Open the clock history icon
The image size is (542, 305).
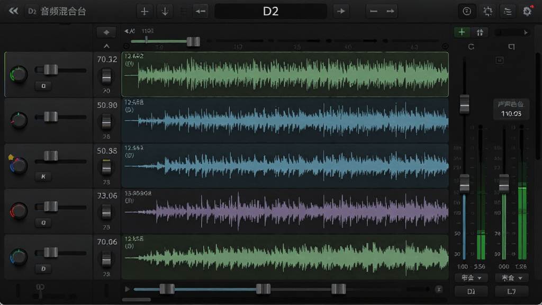coord(467,12)
